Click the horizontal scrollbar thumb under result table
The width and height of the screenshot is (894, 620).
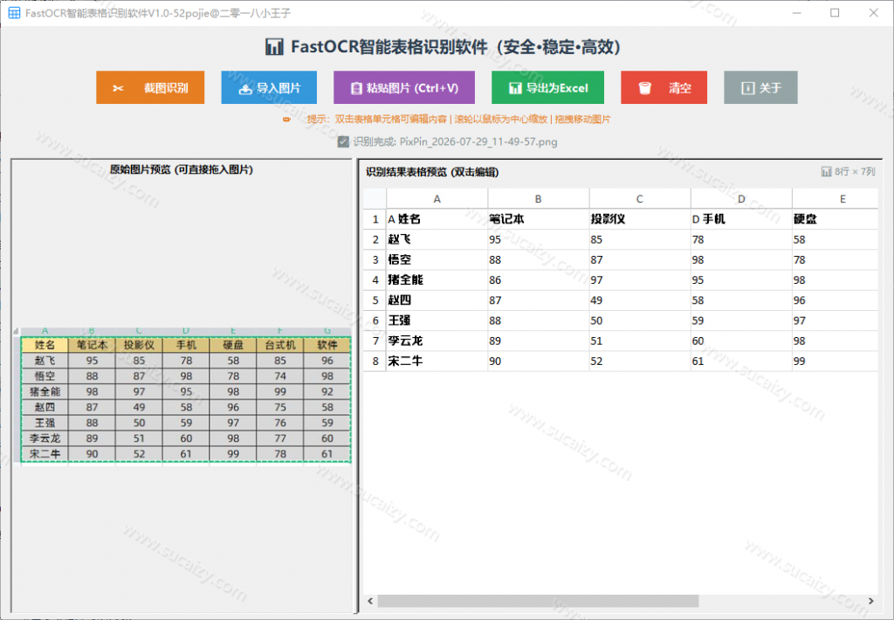pos(538,601)
